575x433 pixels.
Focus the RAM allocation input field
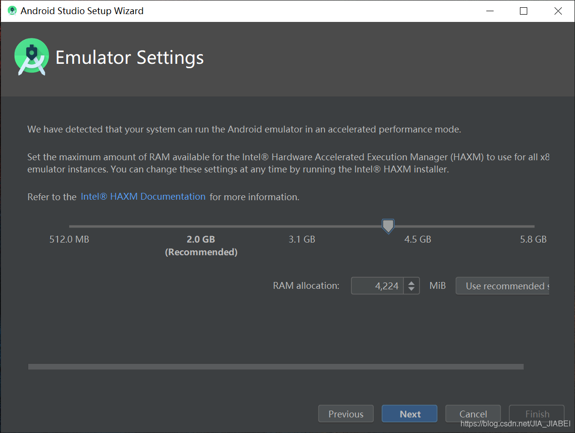[378, 285]
